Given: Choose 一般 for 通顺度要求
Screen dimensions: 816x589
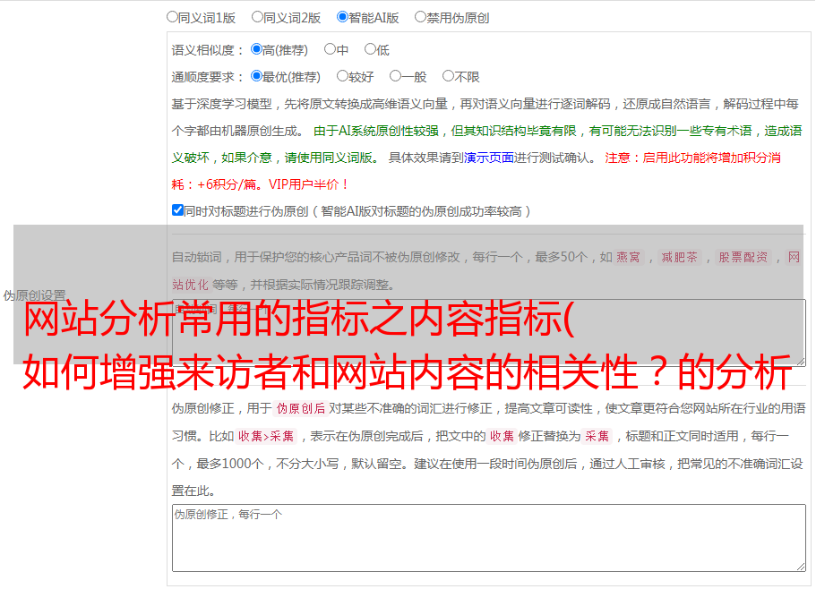Looking at the screenshot, I should [395, 76].
